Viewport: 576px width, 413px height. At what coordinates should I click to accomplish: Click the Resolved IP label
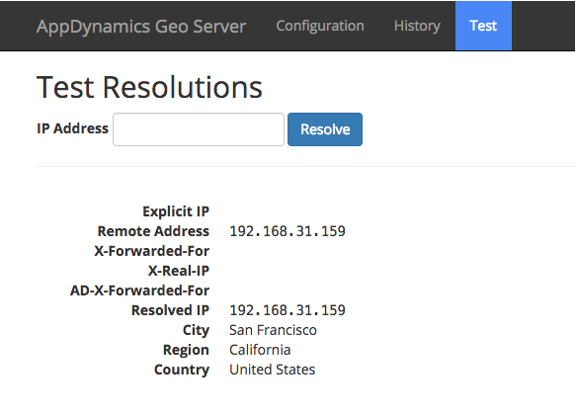coord(171,310)
